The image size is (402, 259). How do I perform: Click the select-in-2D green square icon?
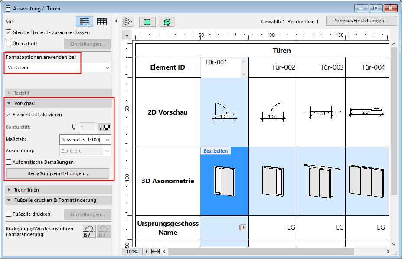[x=147, y=22]
